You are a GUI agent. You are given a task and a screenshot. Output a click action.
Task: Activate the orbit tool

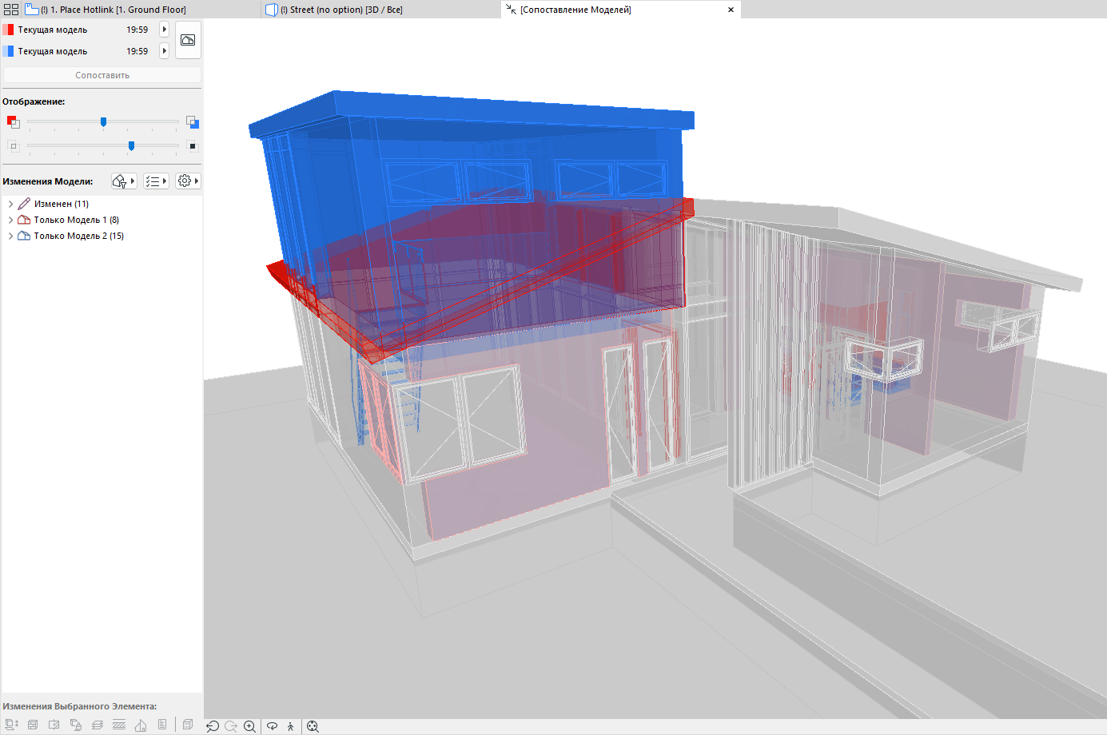(x=272, y=726)
